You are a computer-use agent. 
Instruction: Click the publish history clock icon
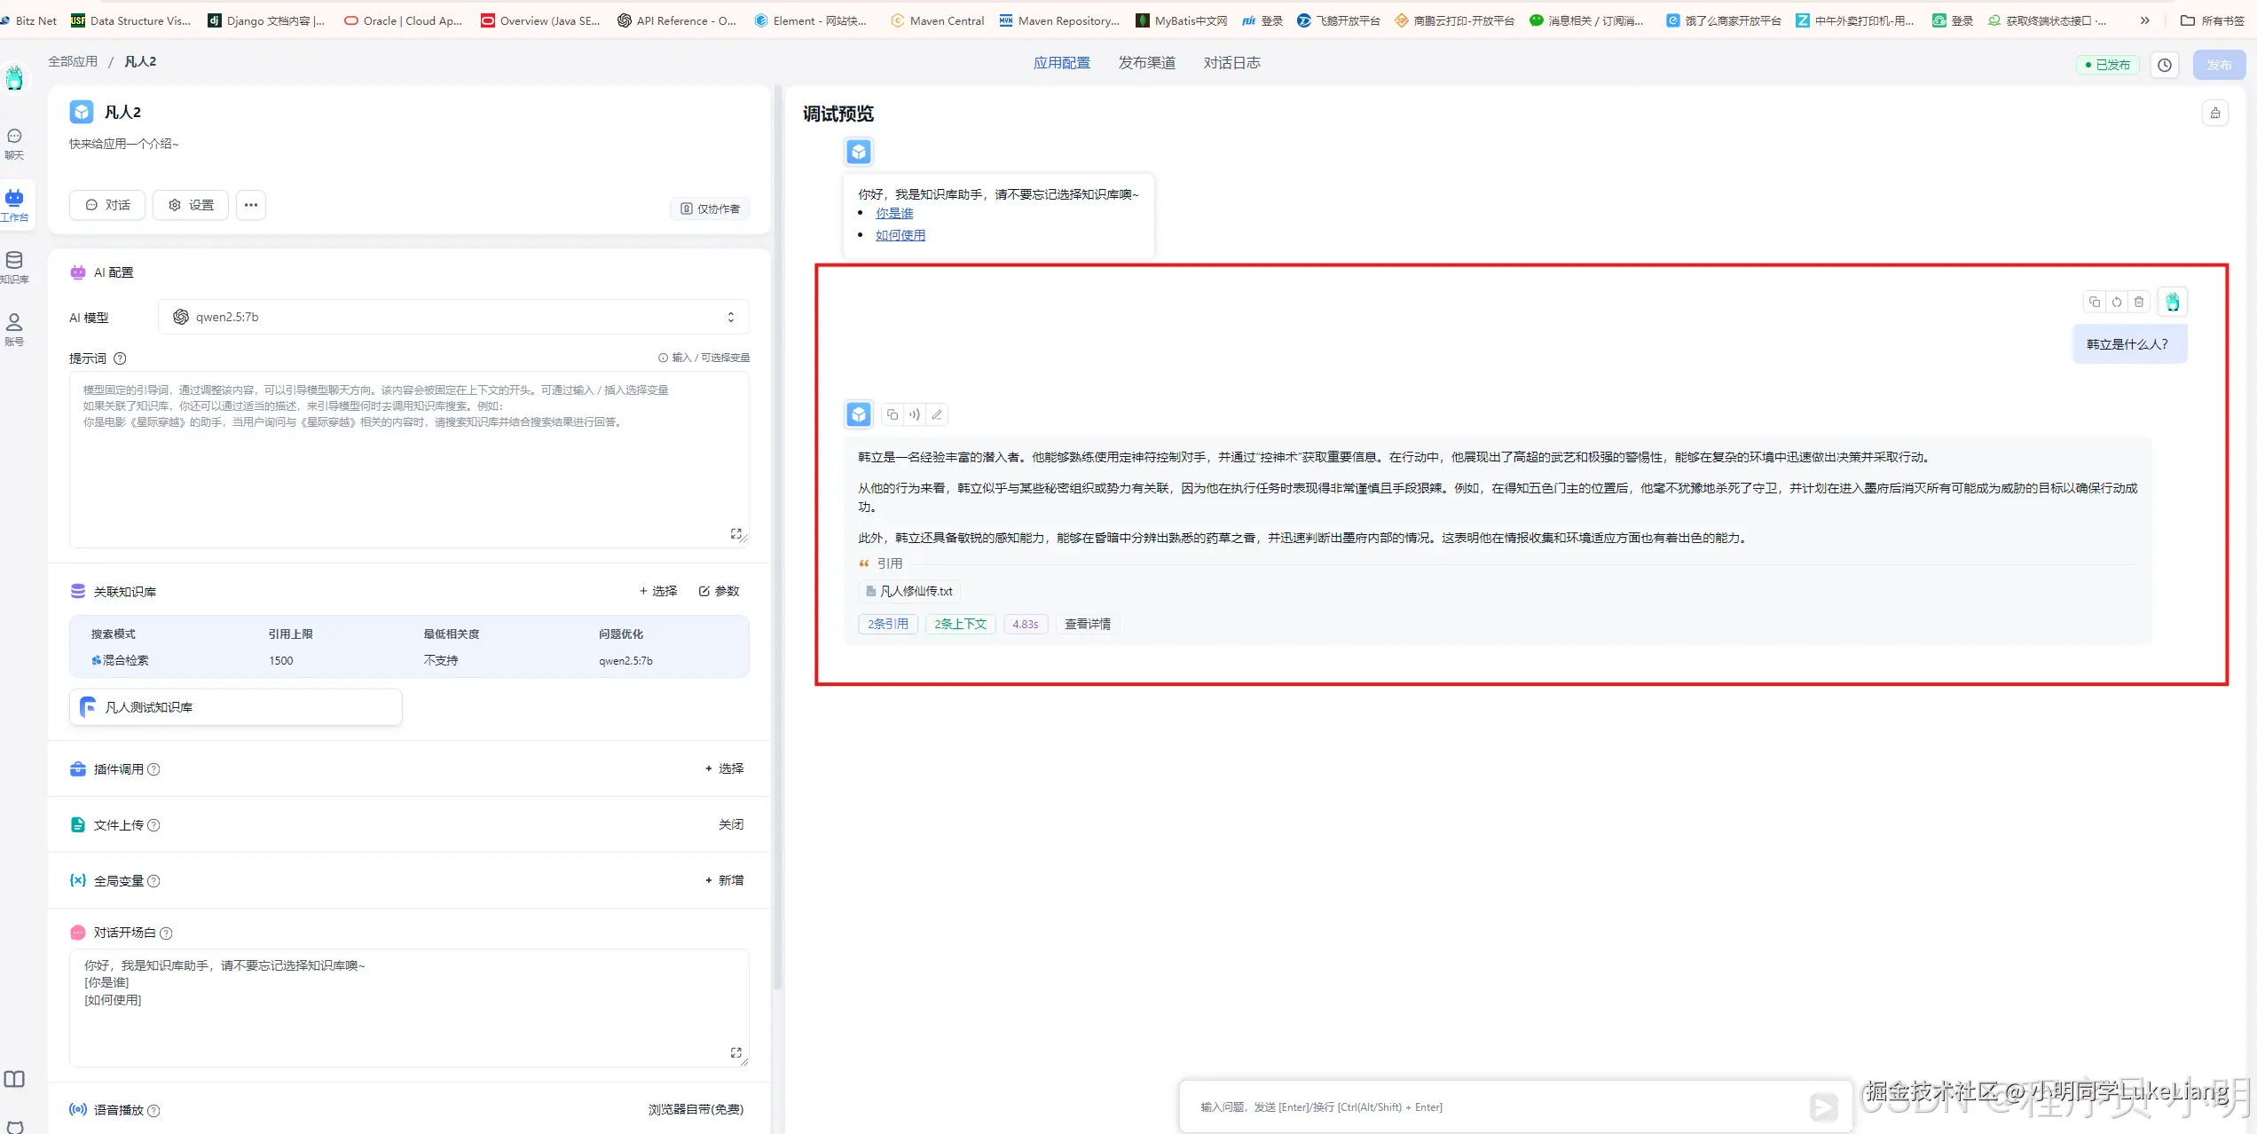[2165, 65]
